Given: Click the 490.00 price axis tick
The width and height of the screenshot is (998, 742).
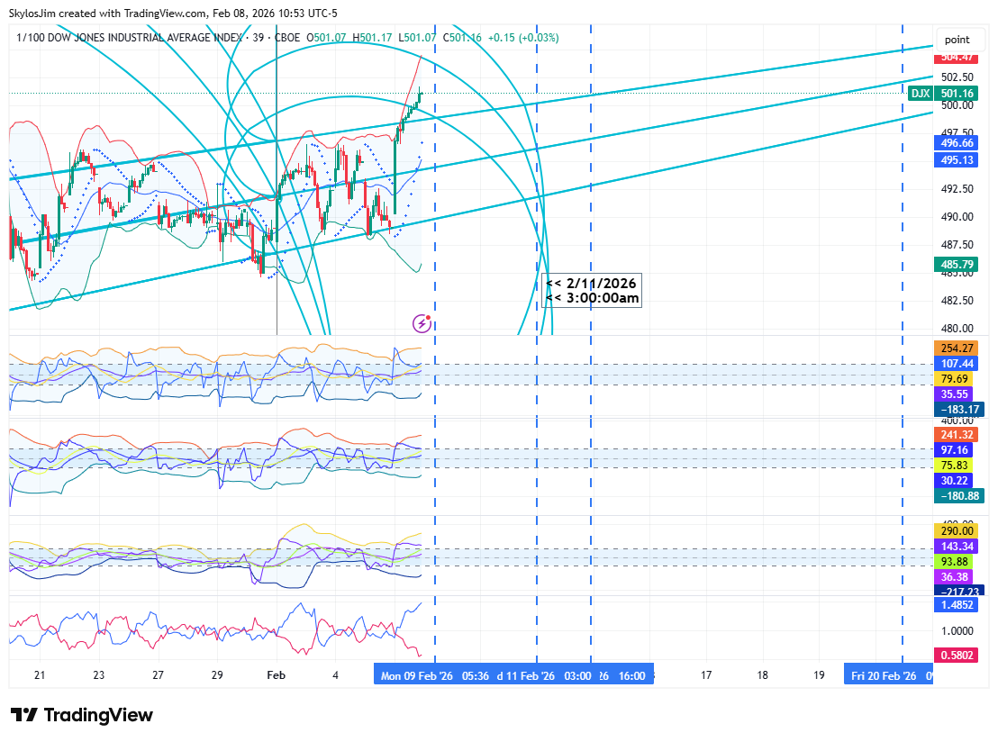Looking at the screenshot, I should pyautogui.click(x=957, y=217).
